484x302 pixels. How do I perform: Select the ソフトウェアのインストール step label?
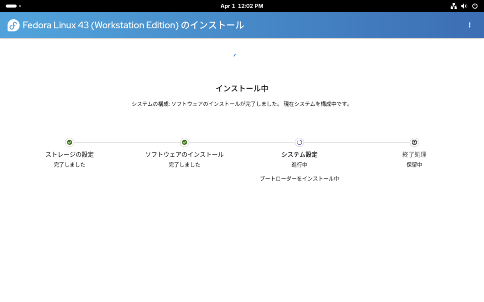pyautogui.click(x=184, y=154)
